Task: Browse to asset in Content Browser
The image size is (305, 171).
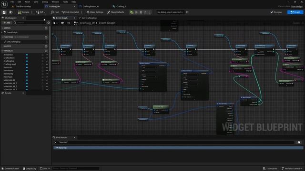Action: (x=11, y=12)
